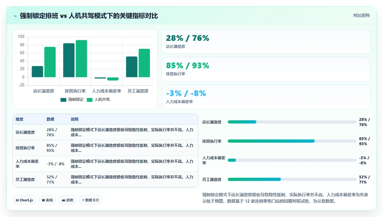Viewport: 383px width, 217px height.
Task: Click the -3% / -8% data cell in the table
Action: [55, 164]
